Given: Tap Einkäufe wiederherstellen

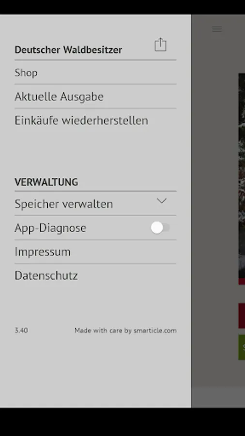Looking at the screenshot, I should coord(95,121).
